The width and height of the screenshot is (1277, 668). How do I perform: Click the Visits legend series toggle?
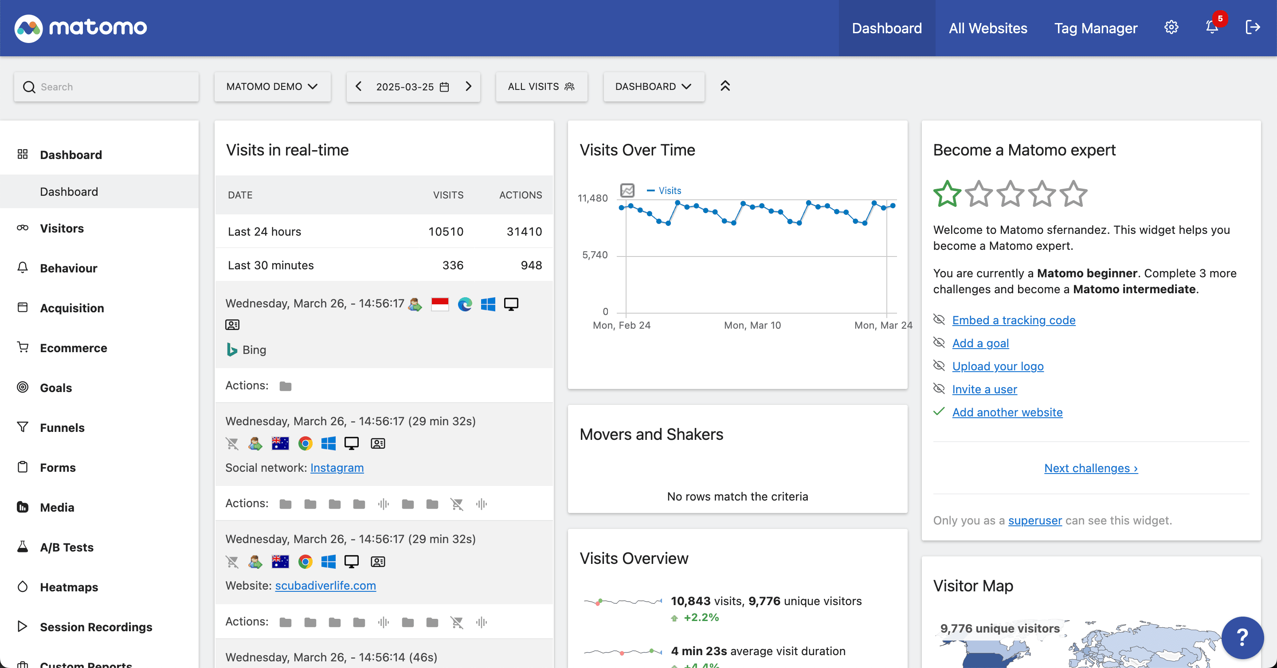click(x=664, y=190)
